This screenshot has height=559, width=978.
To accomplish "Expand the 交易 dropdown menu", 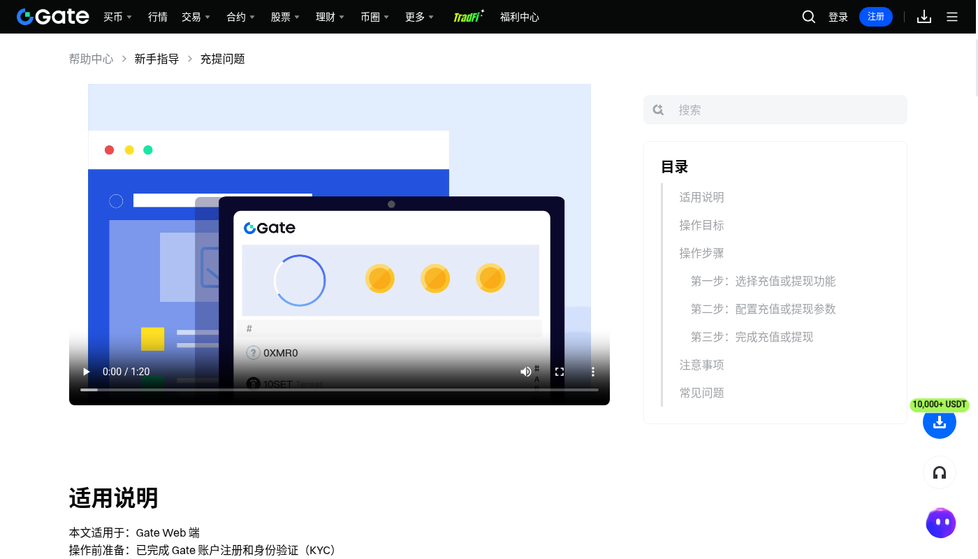I will coord(196,17).
